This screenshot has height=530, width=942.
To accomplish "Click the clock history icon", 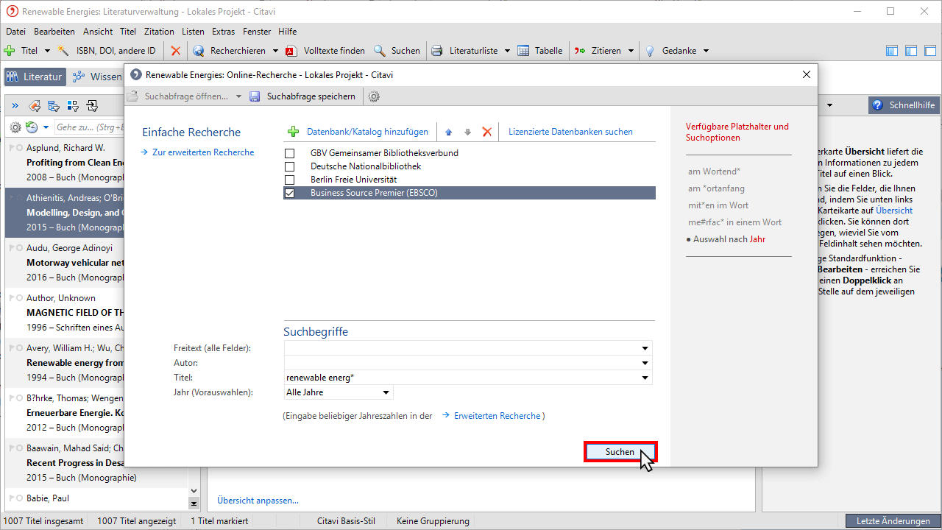I will (32, 127).
